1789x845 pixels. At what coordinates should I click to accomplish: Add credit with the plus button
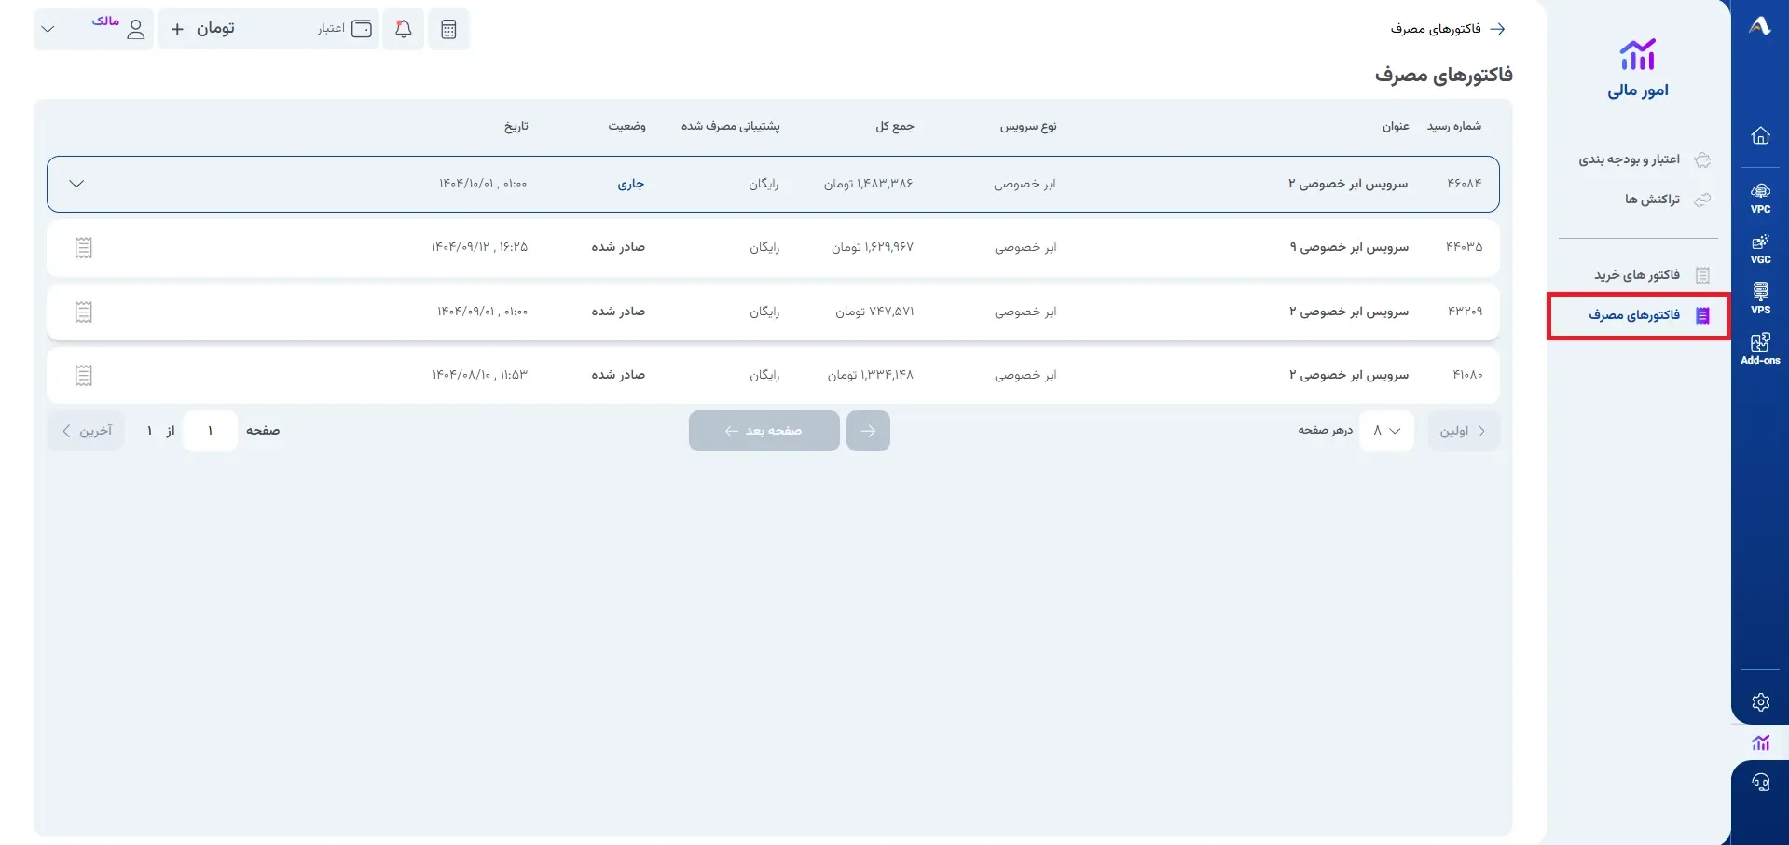pyautogui.click(x=177, y=29)
